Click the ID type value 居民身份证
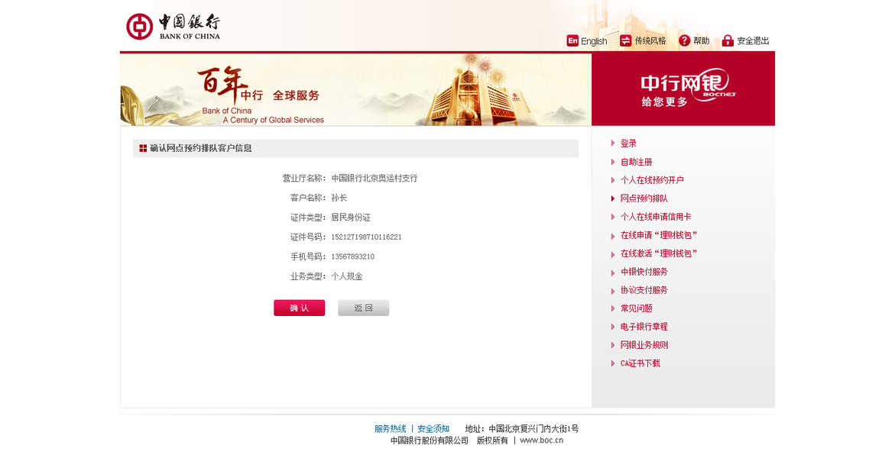 click(351, 218)
